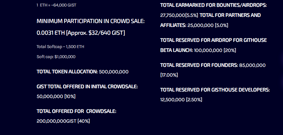Screen dimensions: 283x135
Task: Select the 27,750,000[5.5%] bounty figure
Action: pos(179,15)
